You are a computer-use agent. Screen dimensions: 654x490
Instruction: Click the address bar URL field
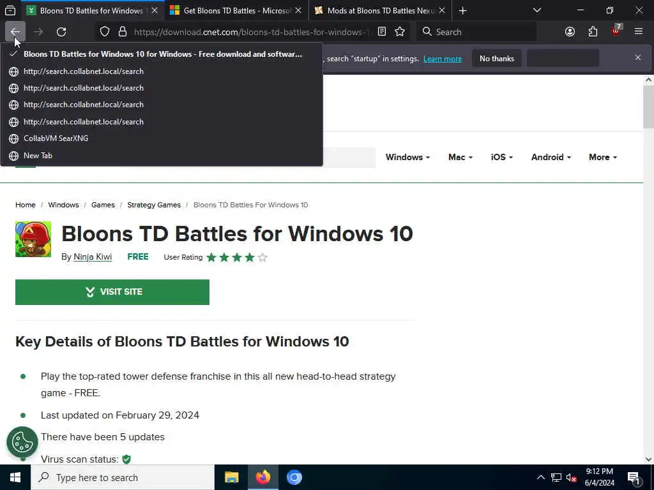pyautogui.click(x=252, y=32)
